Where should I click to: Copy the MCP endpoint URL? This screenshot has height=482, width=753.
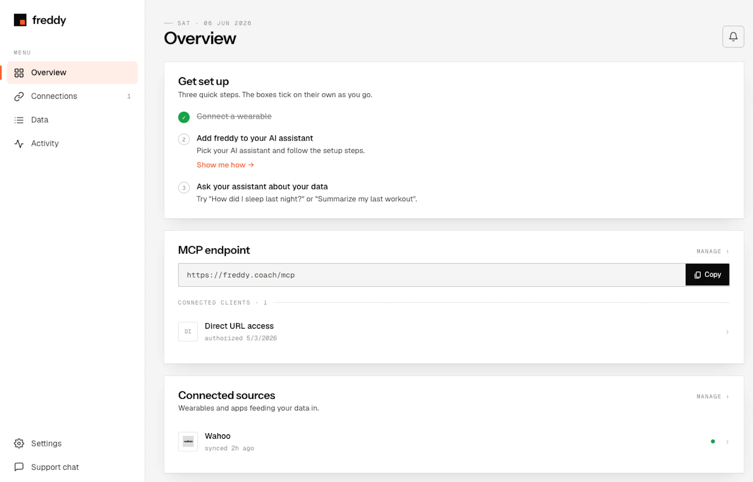707,275
